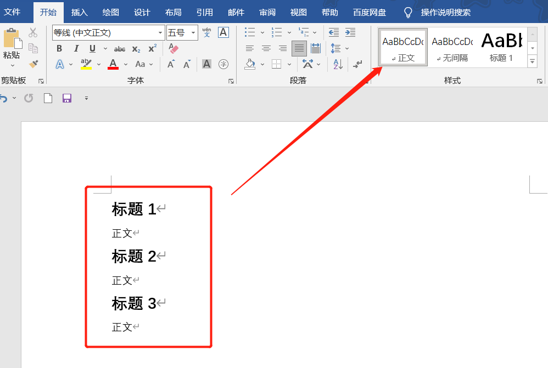The height and width of the screenshot is (368, 548).
Task: Click Clear All Formatting eraser icon
Action: [x=174, y=48]
